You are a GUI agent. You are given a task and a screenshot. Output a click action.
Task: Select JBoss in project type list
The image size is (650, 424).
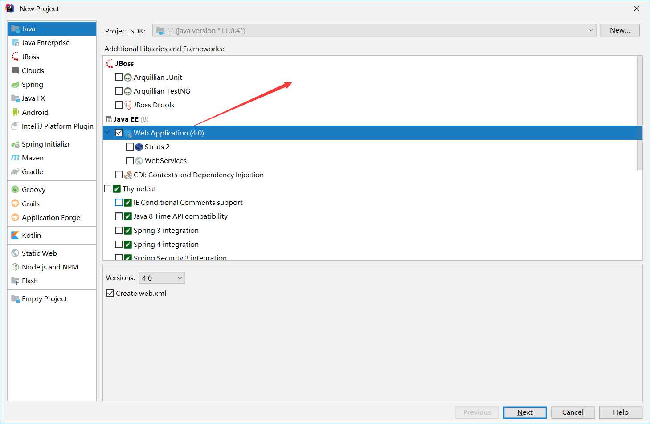(30, 57)
